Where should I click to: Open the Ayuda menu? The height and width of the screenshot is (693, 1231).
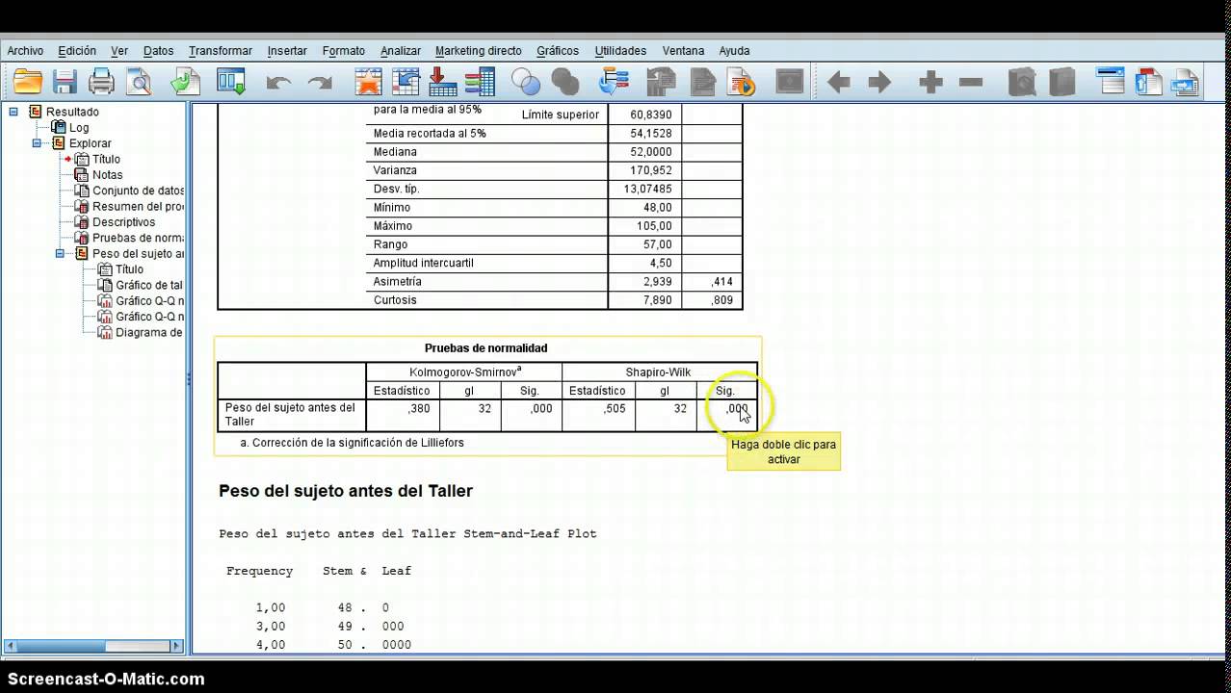coord(735,51)
